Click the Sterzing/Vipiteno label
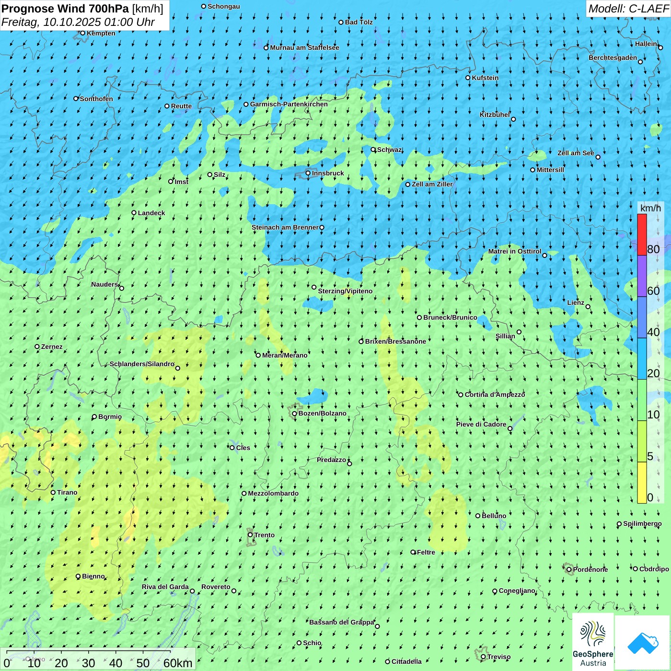 pos(345,291)
